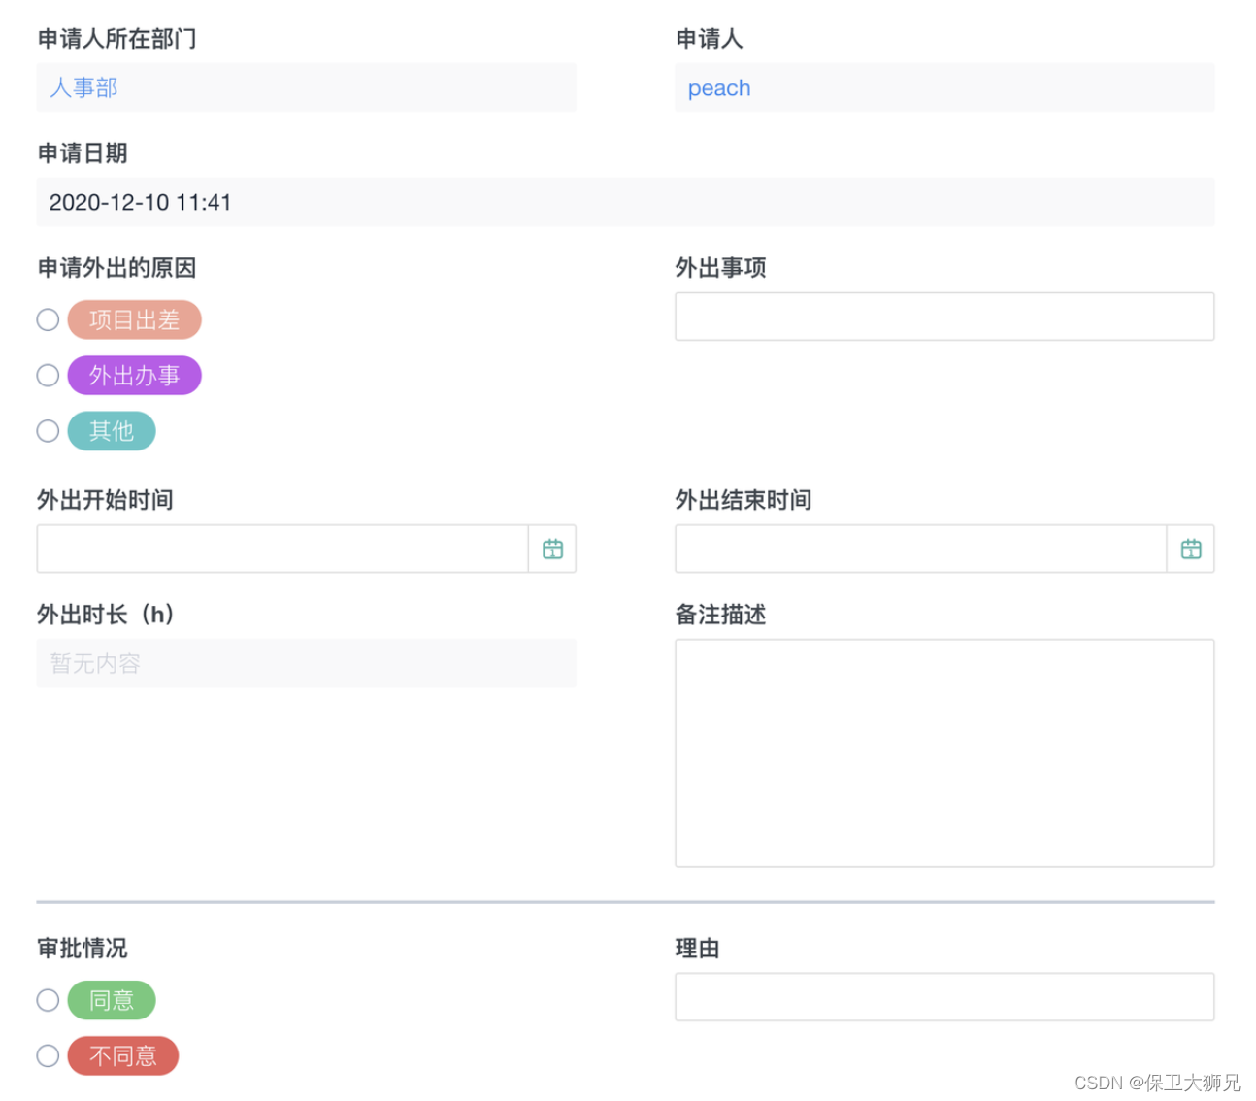Click the red 不同意 tag
Screen dimensions: 1256x1101
coord(123,1055)
